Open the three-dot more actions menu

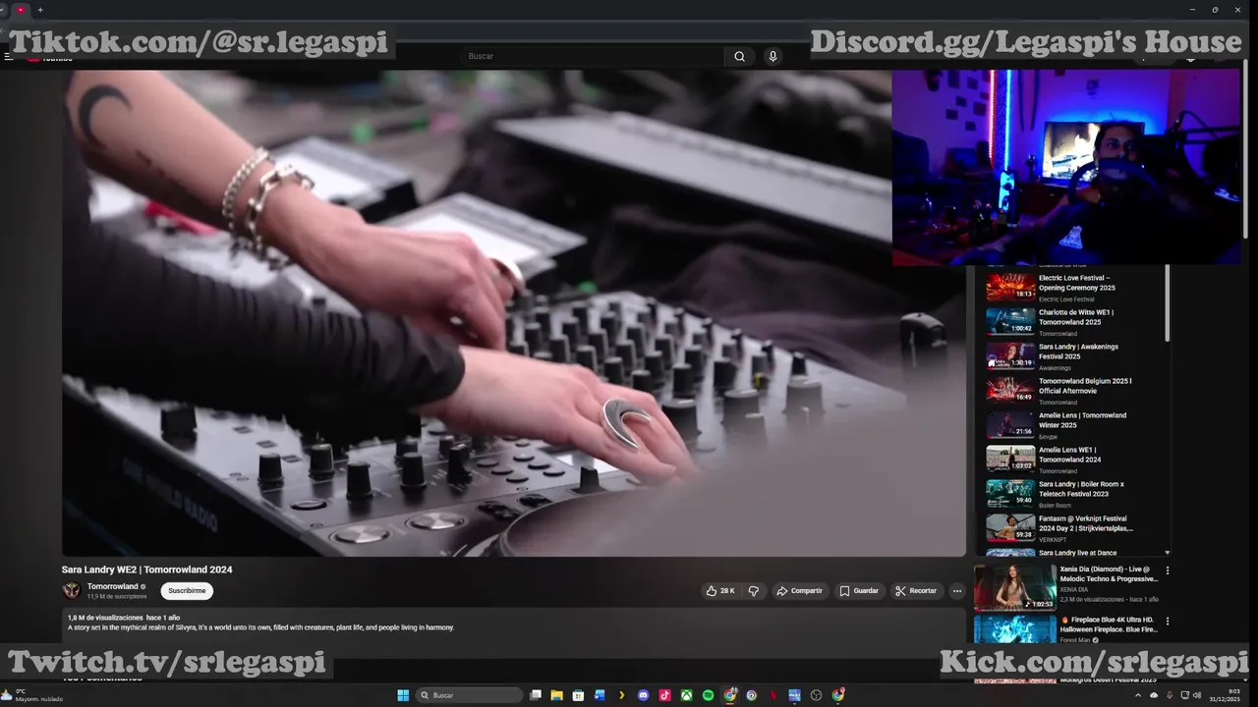coord(957,591)
